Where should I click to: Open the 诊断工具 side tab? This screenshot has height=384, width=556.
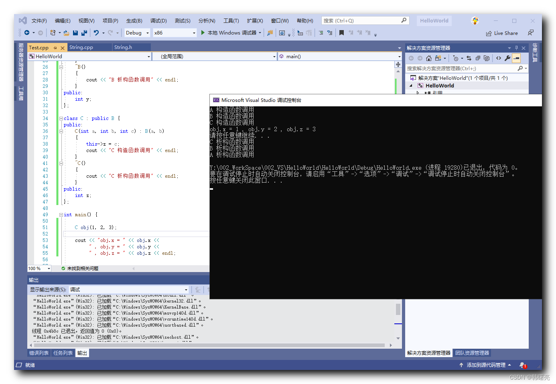535,53
